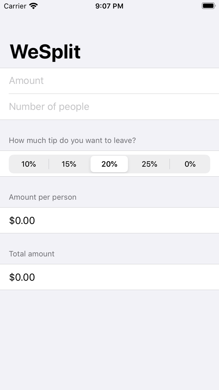Tap the 9:07 PM clock
This screenshot has height=390, width=219.
(x=109, y=6)
